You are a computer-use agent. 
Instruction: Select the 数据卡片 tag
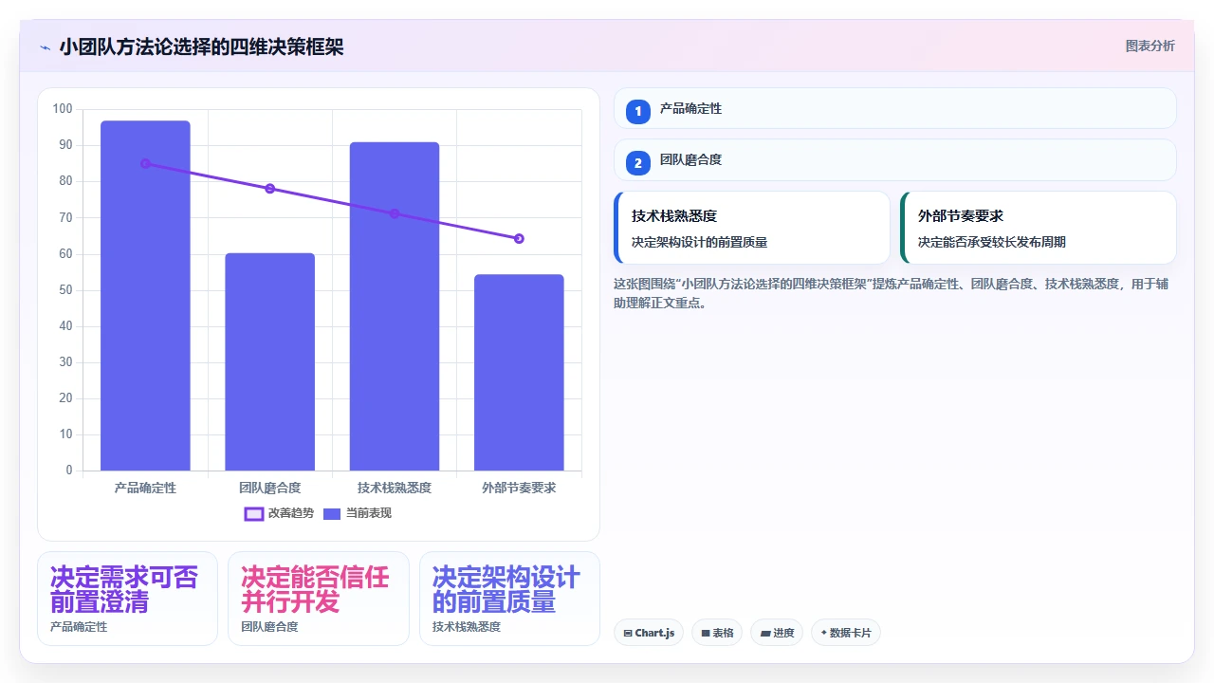pyautogui.click(x=846, y=633)
